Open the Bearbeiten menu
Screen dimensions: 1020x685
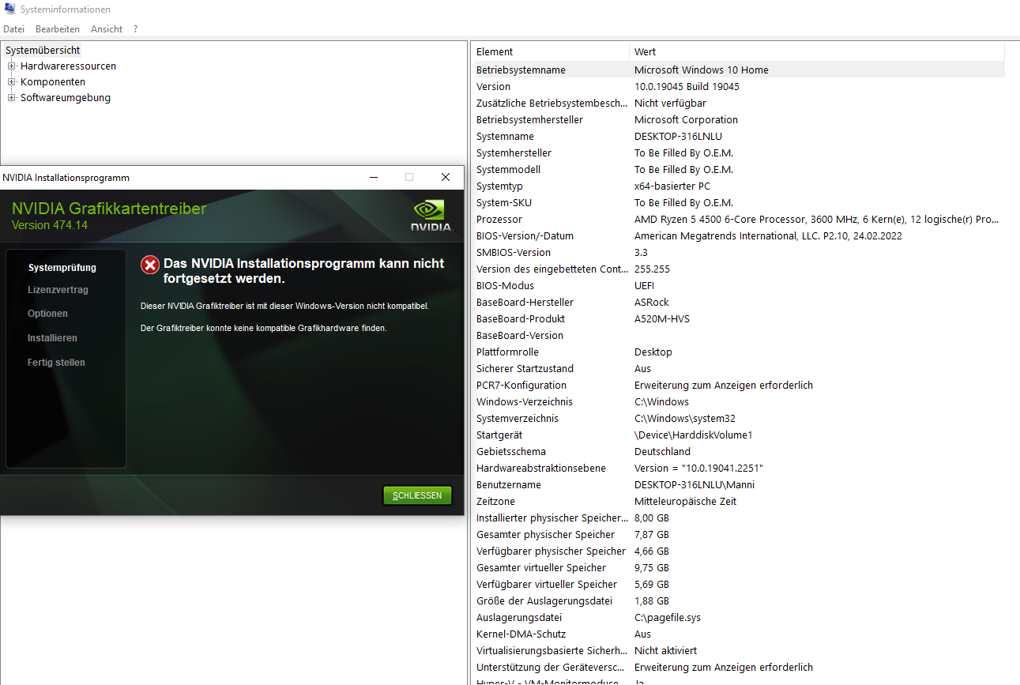(x=58, y=29)
